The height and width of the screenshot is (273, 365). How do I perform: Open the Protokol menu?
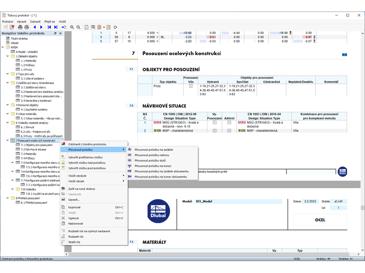pyautogui.click(x=8, y=22)
